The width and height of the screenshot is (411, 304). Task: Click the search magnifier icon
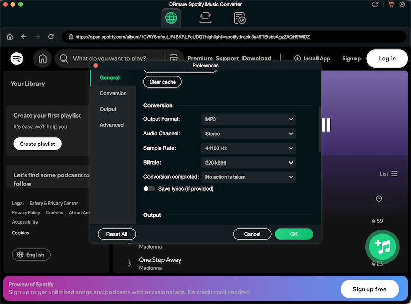[x=64, y=58]
